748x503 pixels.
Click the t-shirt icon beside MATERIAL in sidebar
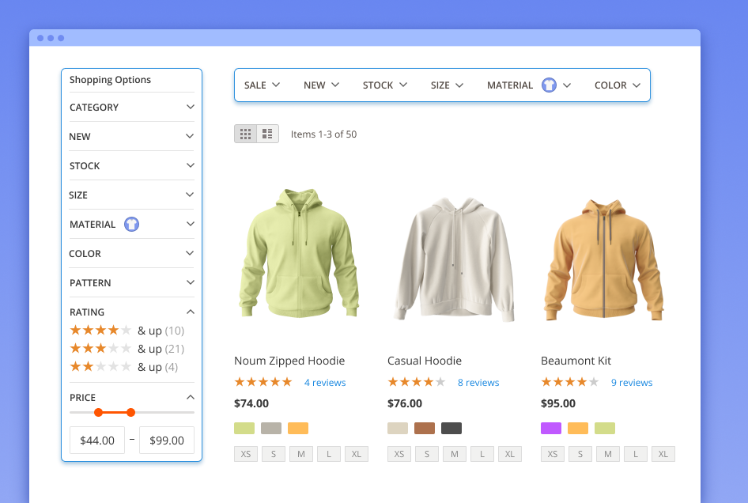coord(131,224)
